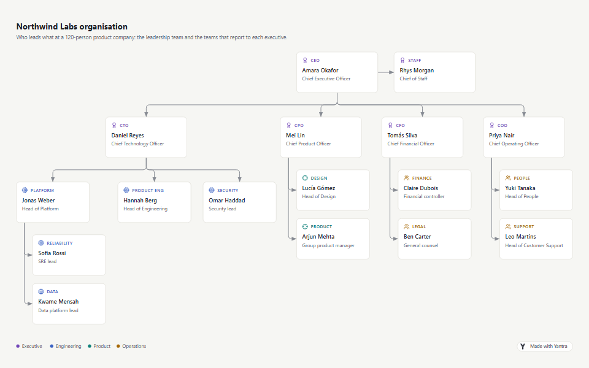Click the ribbon icon beside CTO label
Image resolution: width=589 pixels, height=368 pixels.
point(114,125)
